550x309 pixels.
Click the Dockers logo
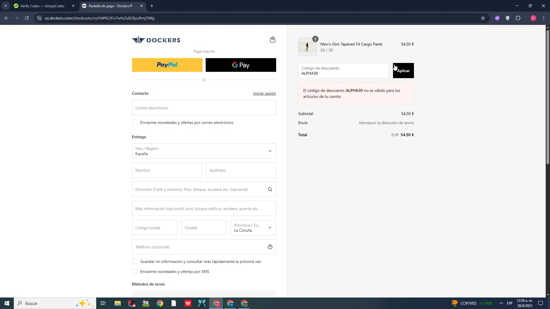click(x=156, y=40)
